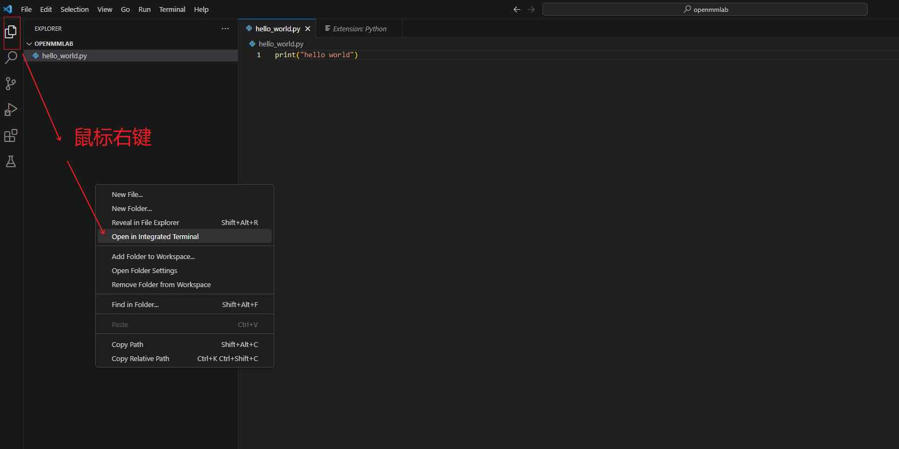Go back using the left arrow
Image resolution: width=899 pixels, height=449 pixels.
[517, 9]
